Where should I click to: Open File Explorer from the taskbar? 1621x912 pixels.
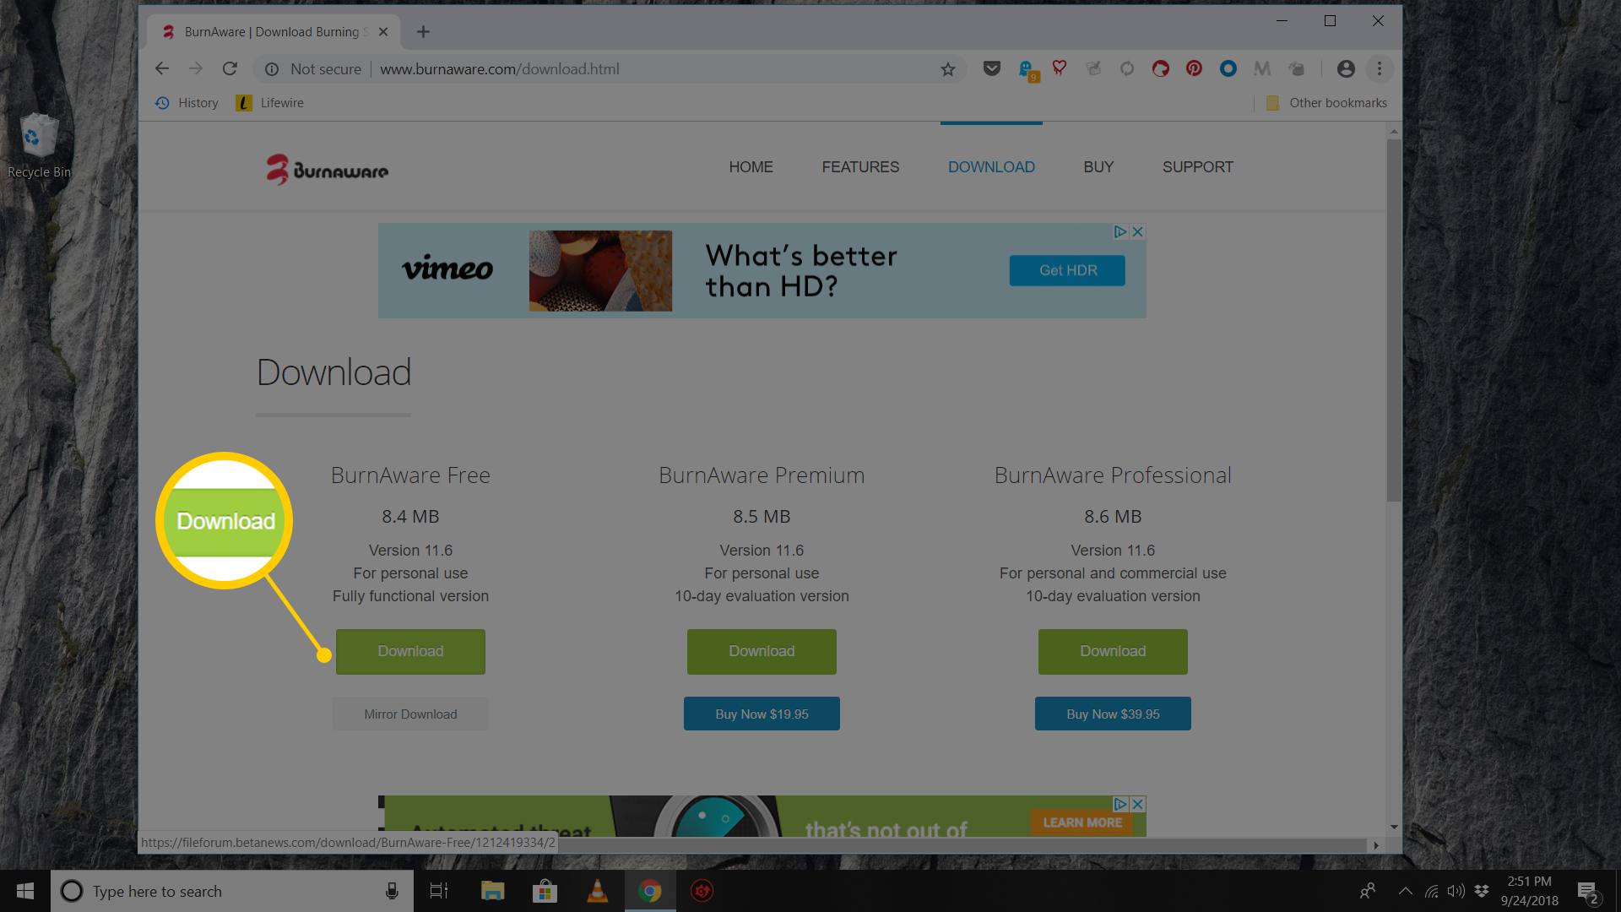[x=492, y=891]
